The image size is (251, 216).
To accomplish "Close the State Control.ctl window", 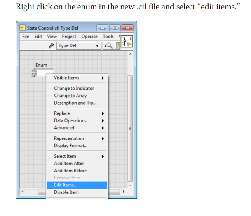I will pyautogui.click(x=127, y=28).
